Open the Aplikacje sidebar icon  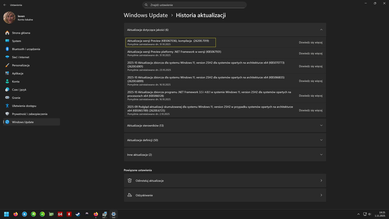[x=7, y=73]
